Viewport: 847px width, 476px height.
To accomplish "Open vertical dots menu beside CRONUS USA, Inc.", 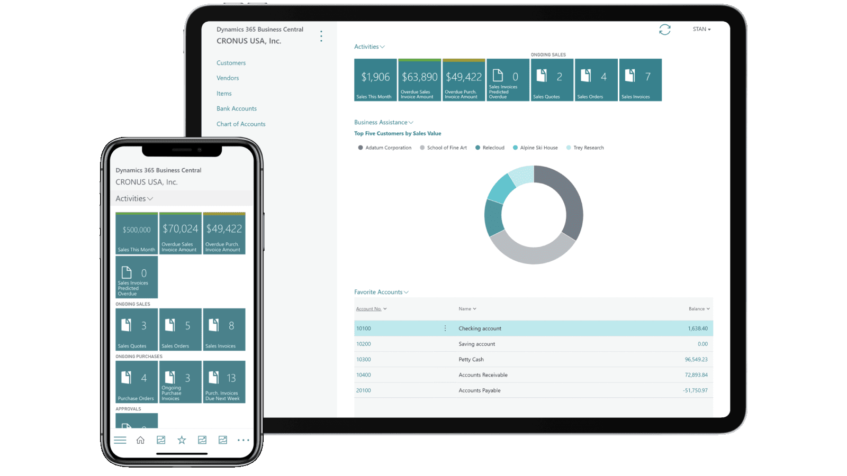I will [x=321, y=36].
